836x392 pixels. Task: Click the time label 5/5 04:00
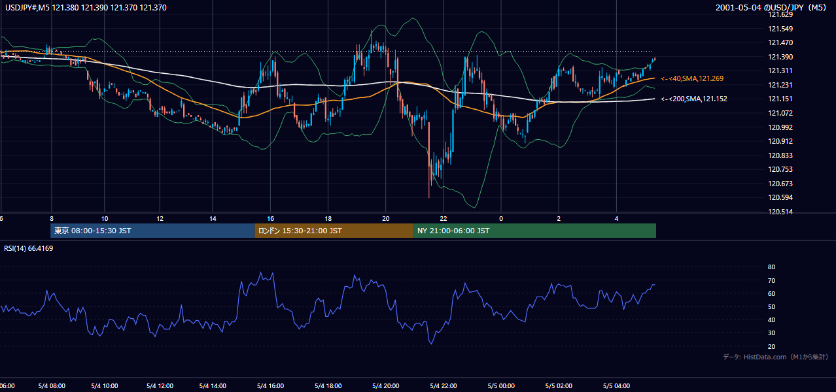[616, 386]
